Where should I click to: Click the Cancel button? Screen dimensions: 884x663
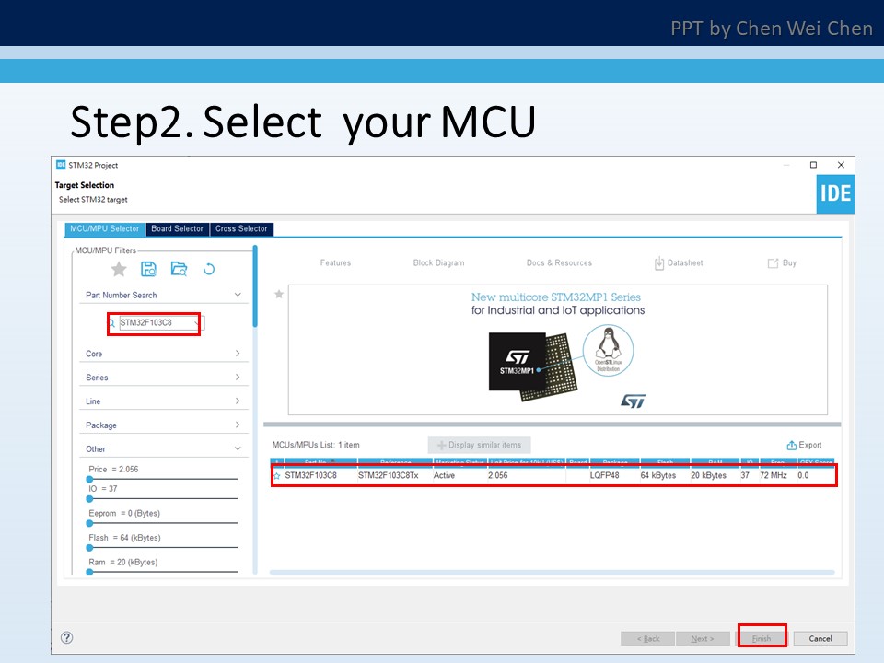820,638
